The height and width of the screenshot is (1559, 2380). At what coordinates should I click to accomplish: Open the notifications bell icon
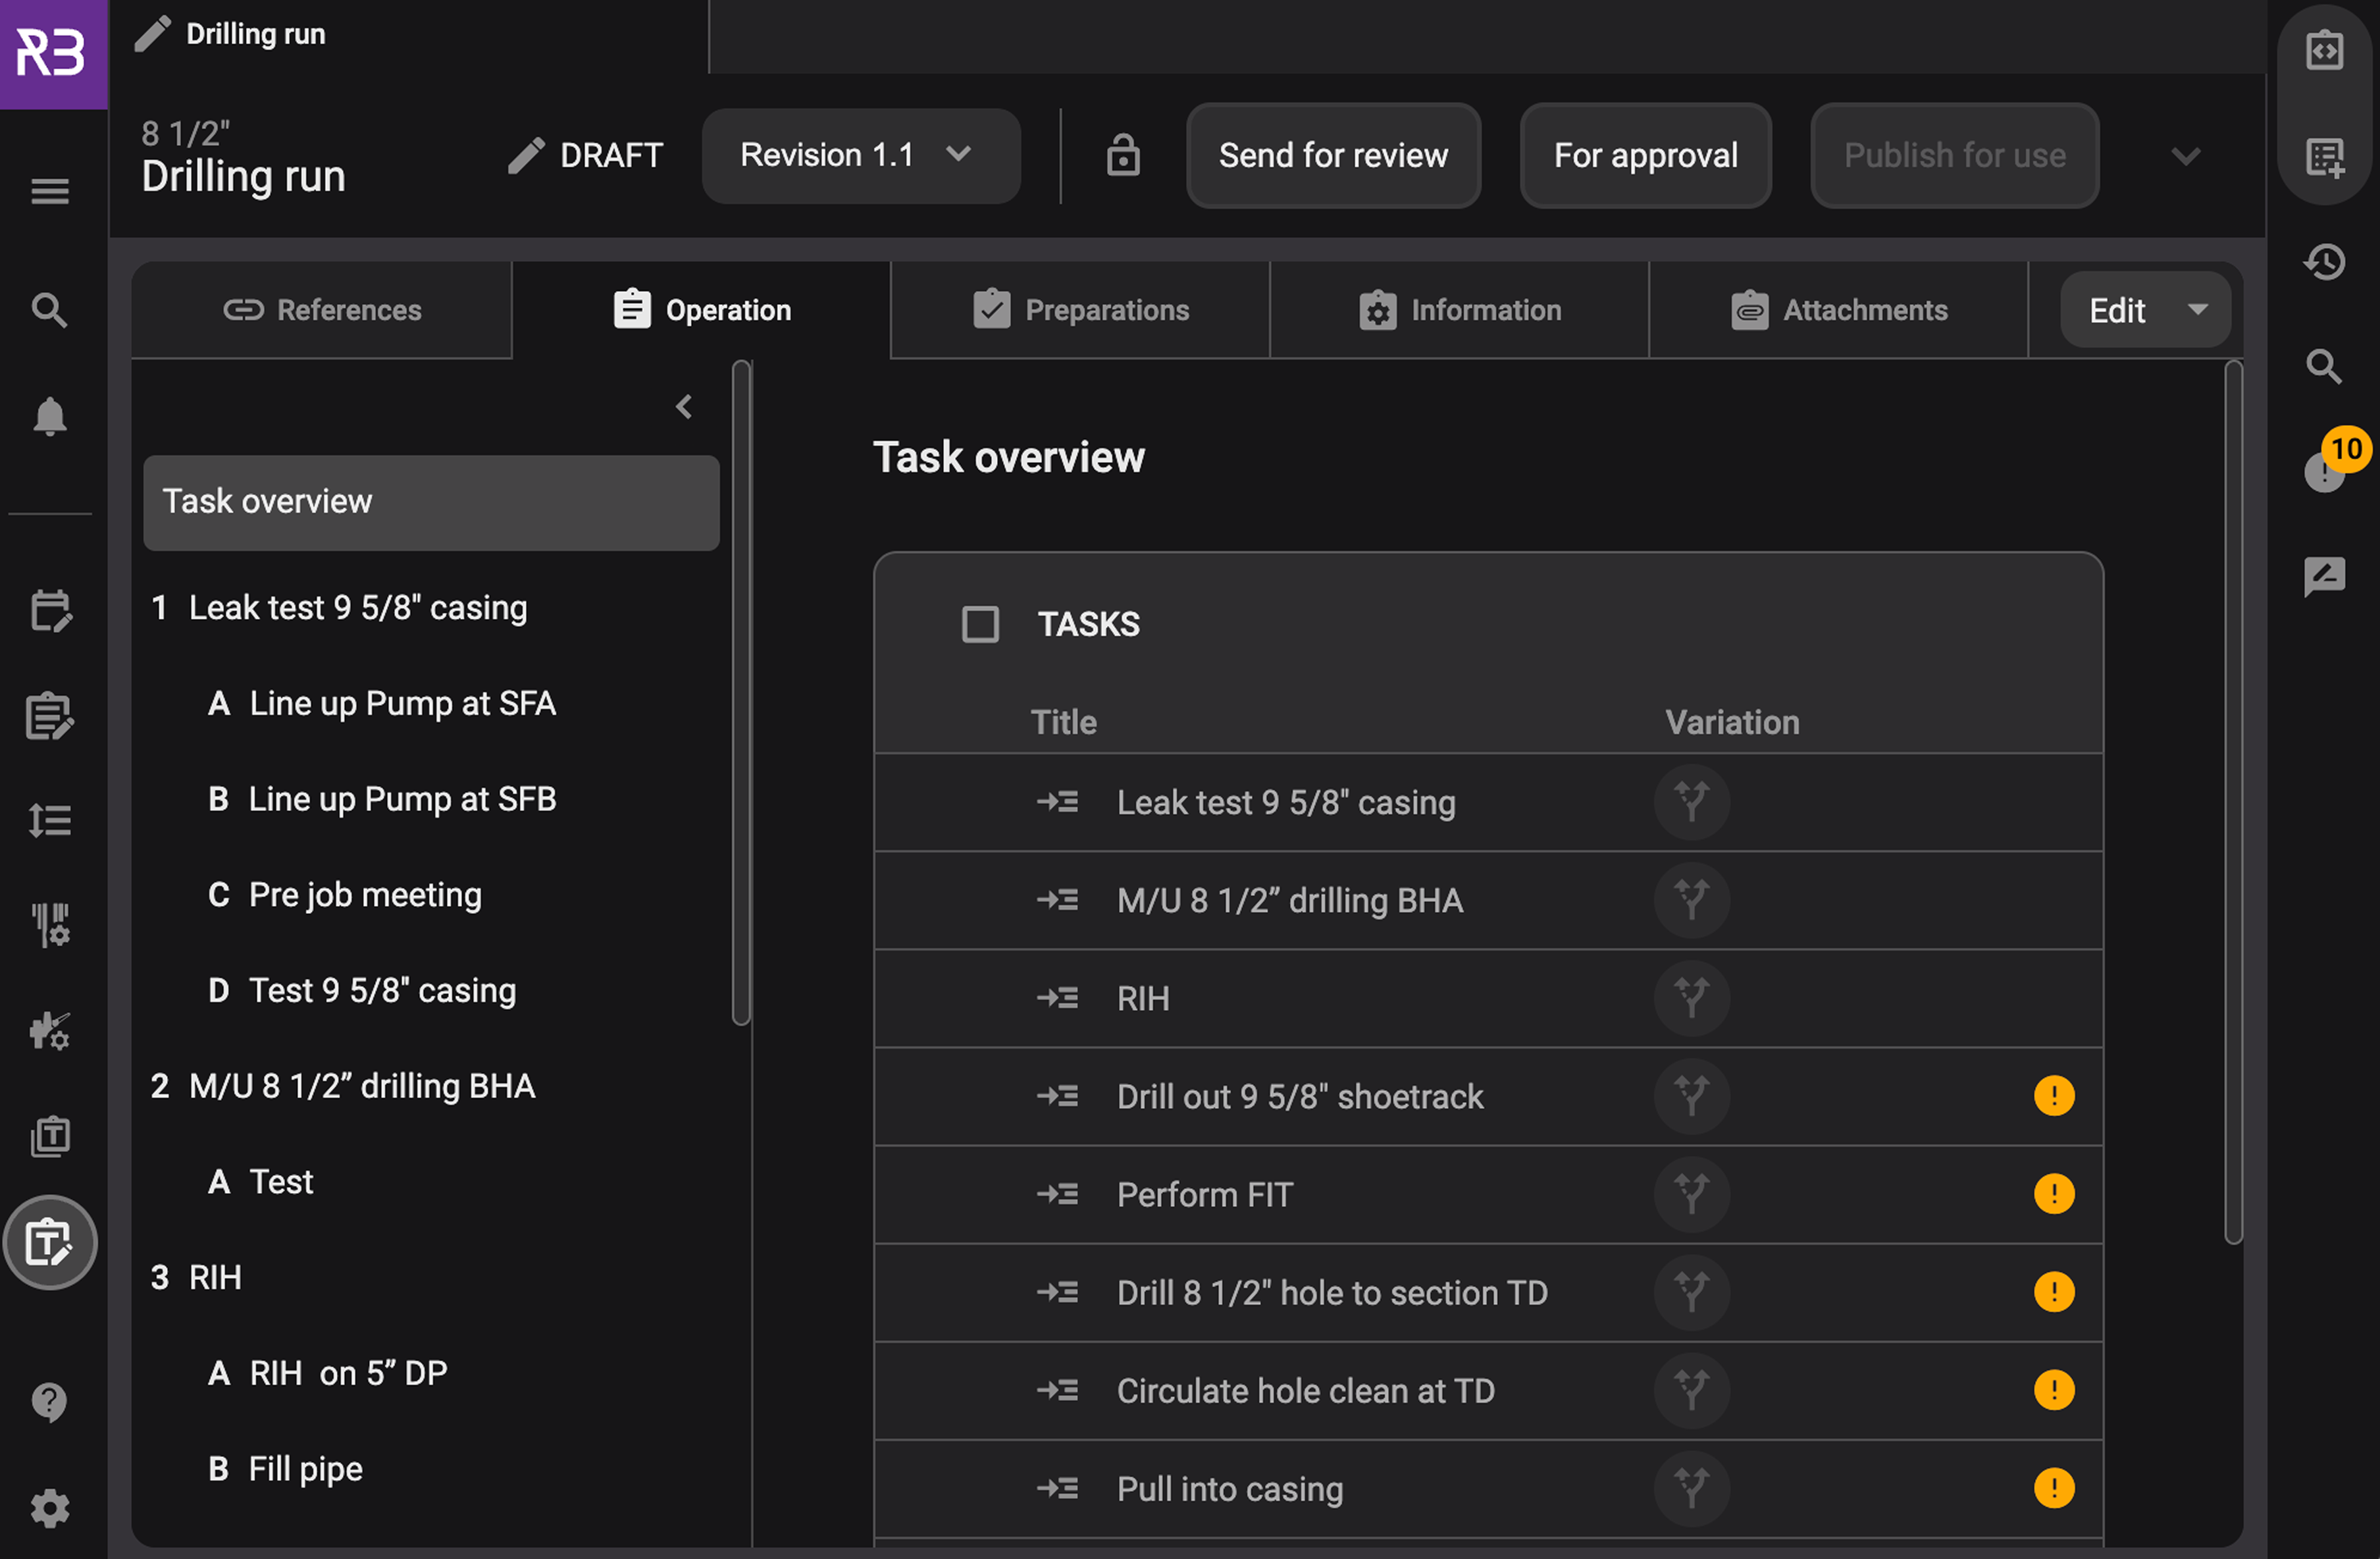click(x=50, y=416)
